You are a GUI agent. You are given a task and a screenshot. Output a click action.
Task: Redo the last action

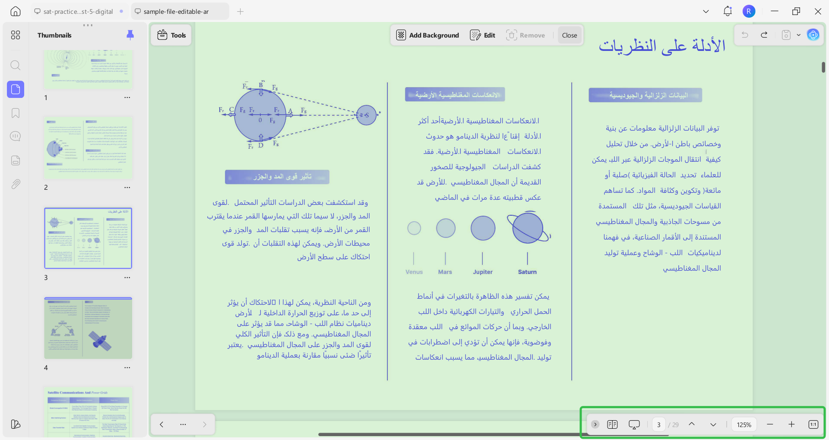tap(764, 35)
